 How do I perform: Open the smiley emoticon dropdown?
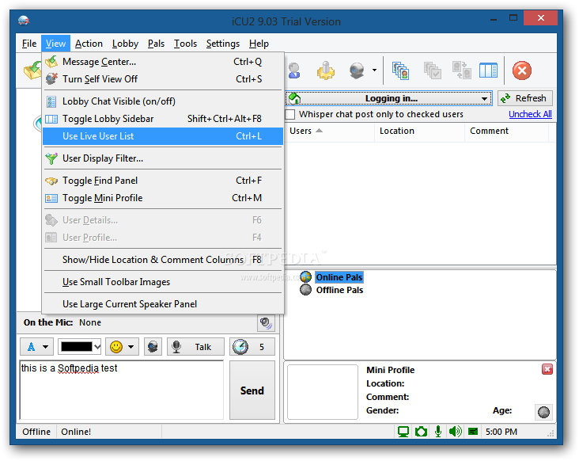pyautogui.click(x=122, y=347)
